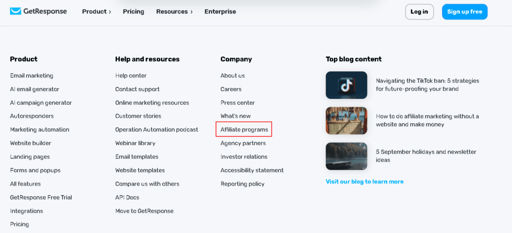Open the Product dropdown menu
The image size is (512, 233).
point(96,12)
